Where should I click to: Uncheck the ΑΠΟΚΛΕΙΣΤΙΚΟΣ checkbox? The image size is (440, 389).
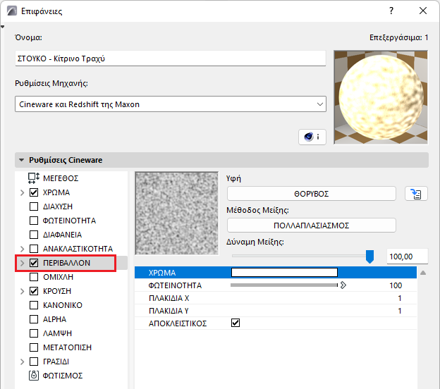coord(236,323)
